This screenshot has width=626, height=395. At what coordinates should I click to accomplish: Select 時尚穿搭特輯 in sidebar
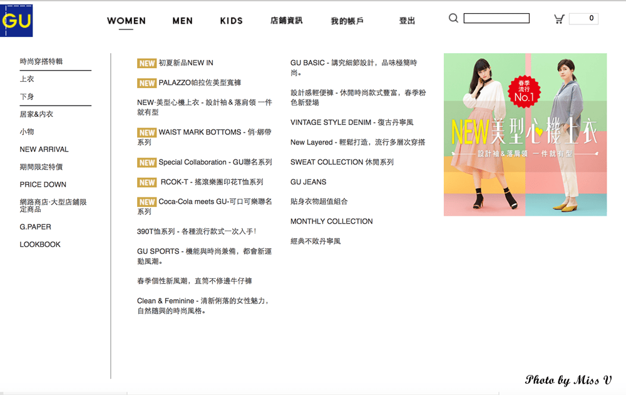[x=41, y=61]
